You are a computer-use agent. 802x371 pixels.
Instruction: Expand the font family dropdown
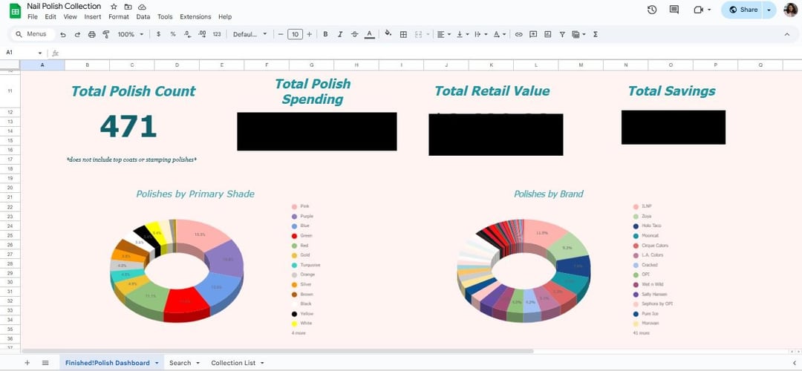click(250, 34)
